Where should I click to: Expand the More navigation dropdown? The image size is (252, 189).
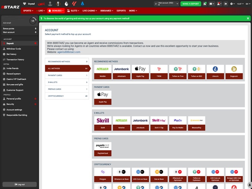[133, 11]
